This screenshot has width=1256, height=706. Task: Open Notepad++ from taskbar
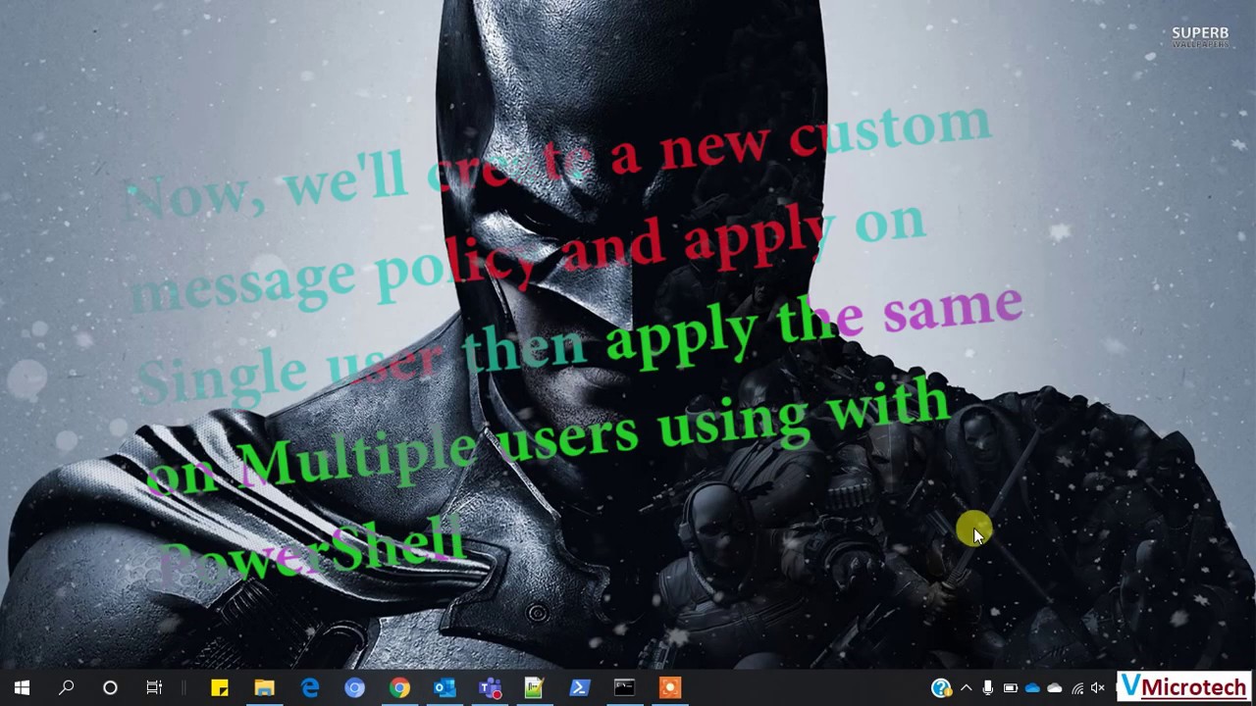coord(534,688)
